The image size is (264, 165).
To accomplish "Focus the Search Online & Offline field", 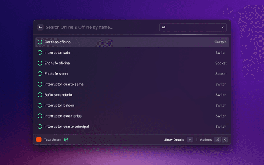I will pos(99,27).
